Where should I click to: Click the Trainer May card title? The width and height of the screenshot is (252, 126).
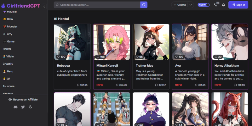[145, 66]
